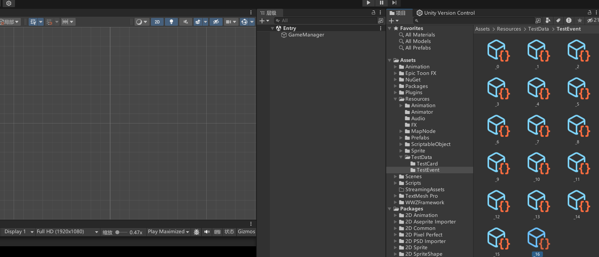This screenshot has width=599, height=257.
Task: Click the search by type icon in Project panel
Action: tap(548, 21)
